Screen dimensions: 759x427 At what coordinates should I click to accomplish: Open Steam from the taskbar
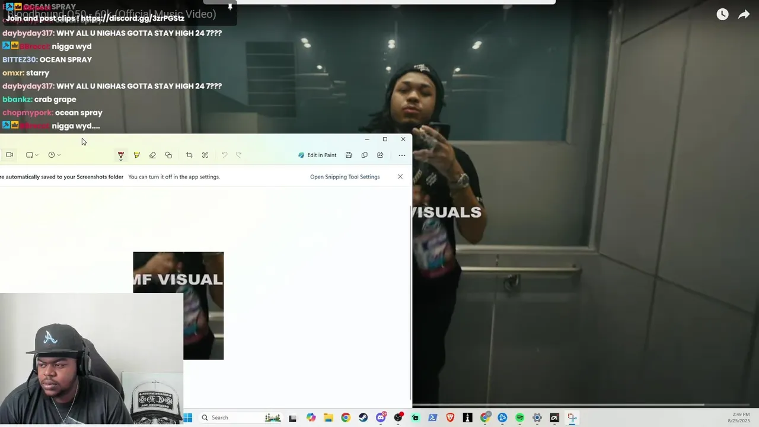pos(363,418)
